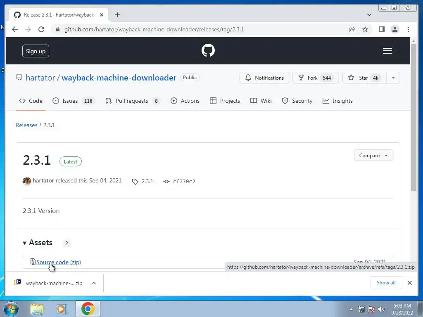Click the browser back arrow

pyautogui.click(x=15, y=29)
